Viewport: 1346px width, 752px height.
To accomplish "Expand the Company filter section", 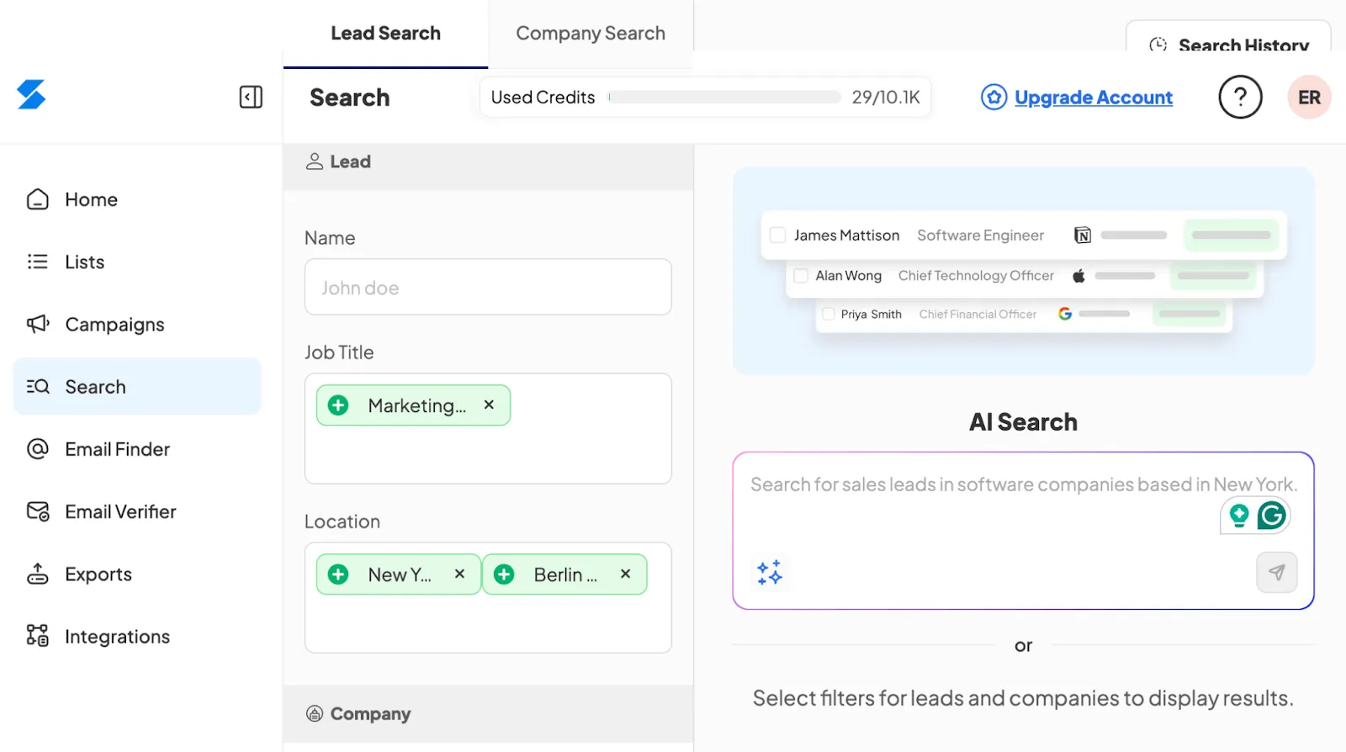I will (x=488, y=714).
